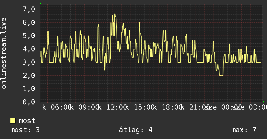Image resolution: width=267 pixels, height=139 pixels.
Task: Click the '3,0' y-axis label
Action: 29,62
